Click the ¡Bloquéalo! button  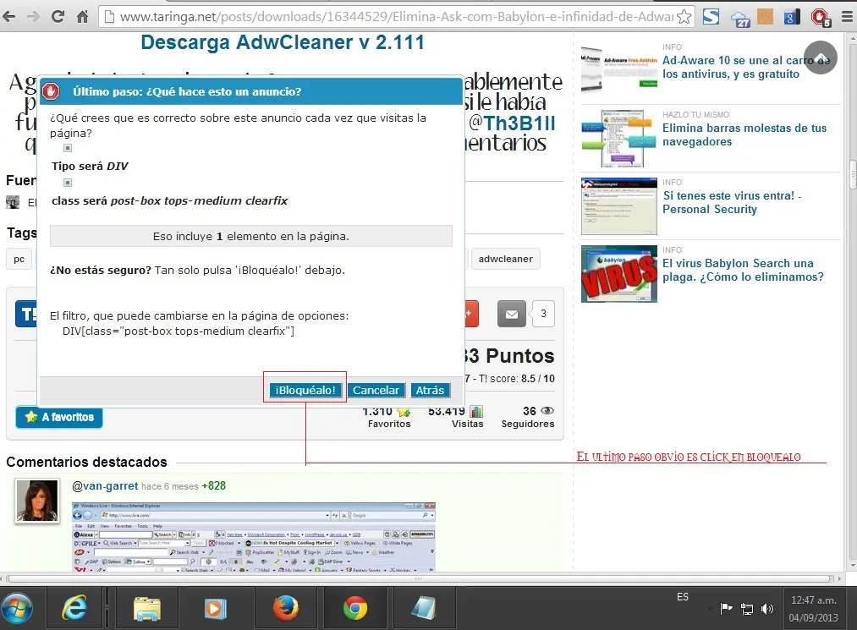pyautogui.click(x=305, y=390)
